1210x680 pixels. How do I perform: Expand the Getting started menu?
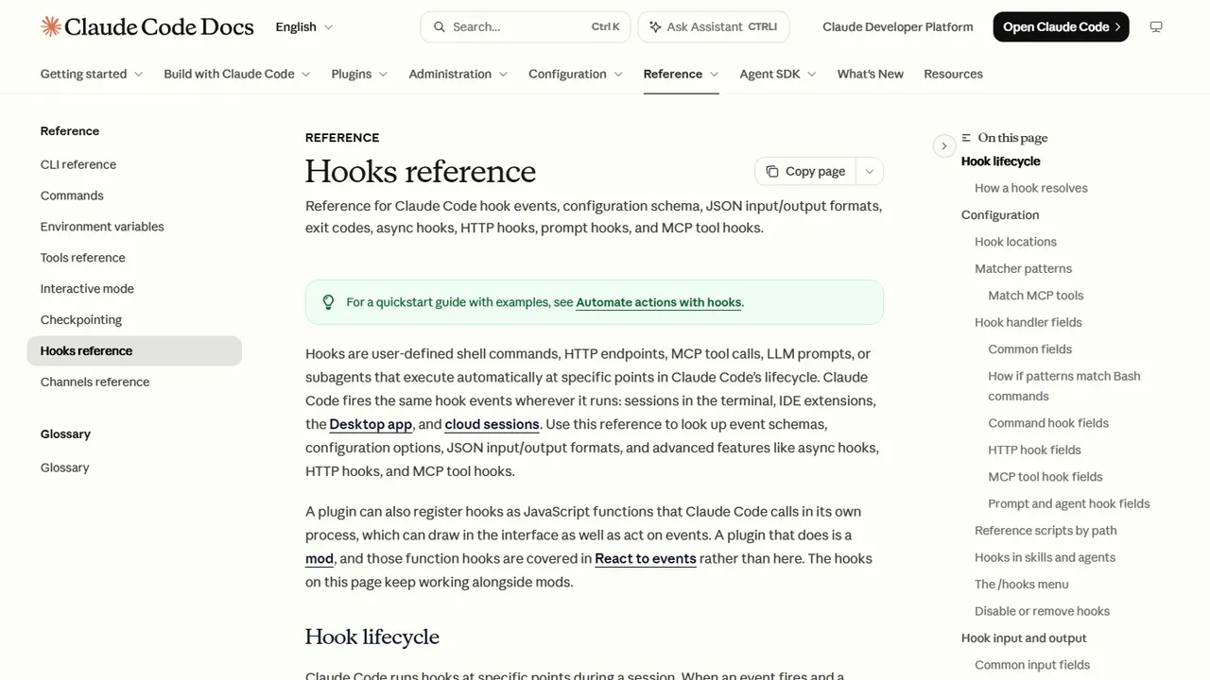[92, 74]
